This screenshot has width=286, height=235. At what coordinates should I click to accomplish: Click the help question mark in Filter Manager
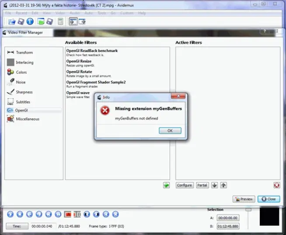(265, 32)
